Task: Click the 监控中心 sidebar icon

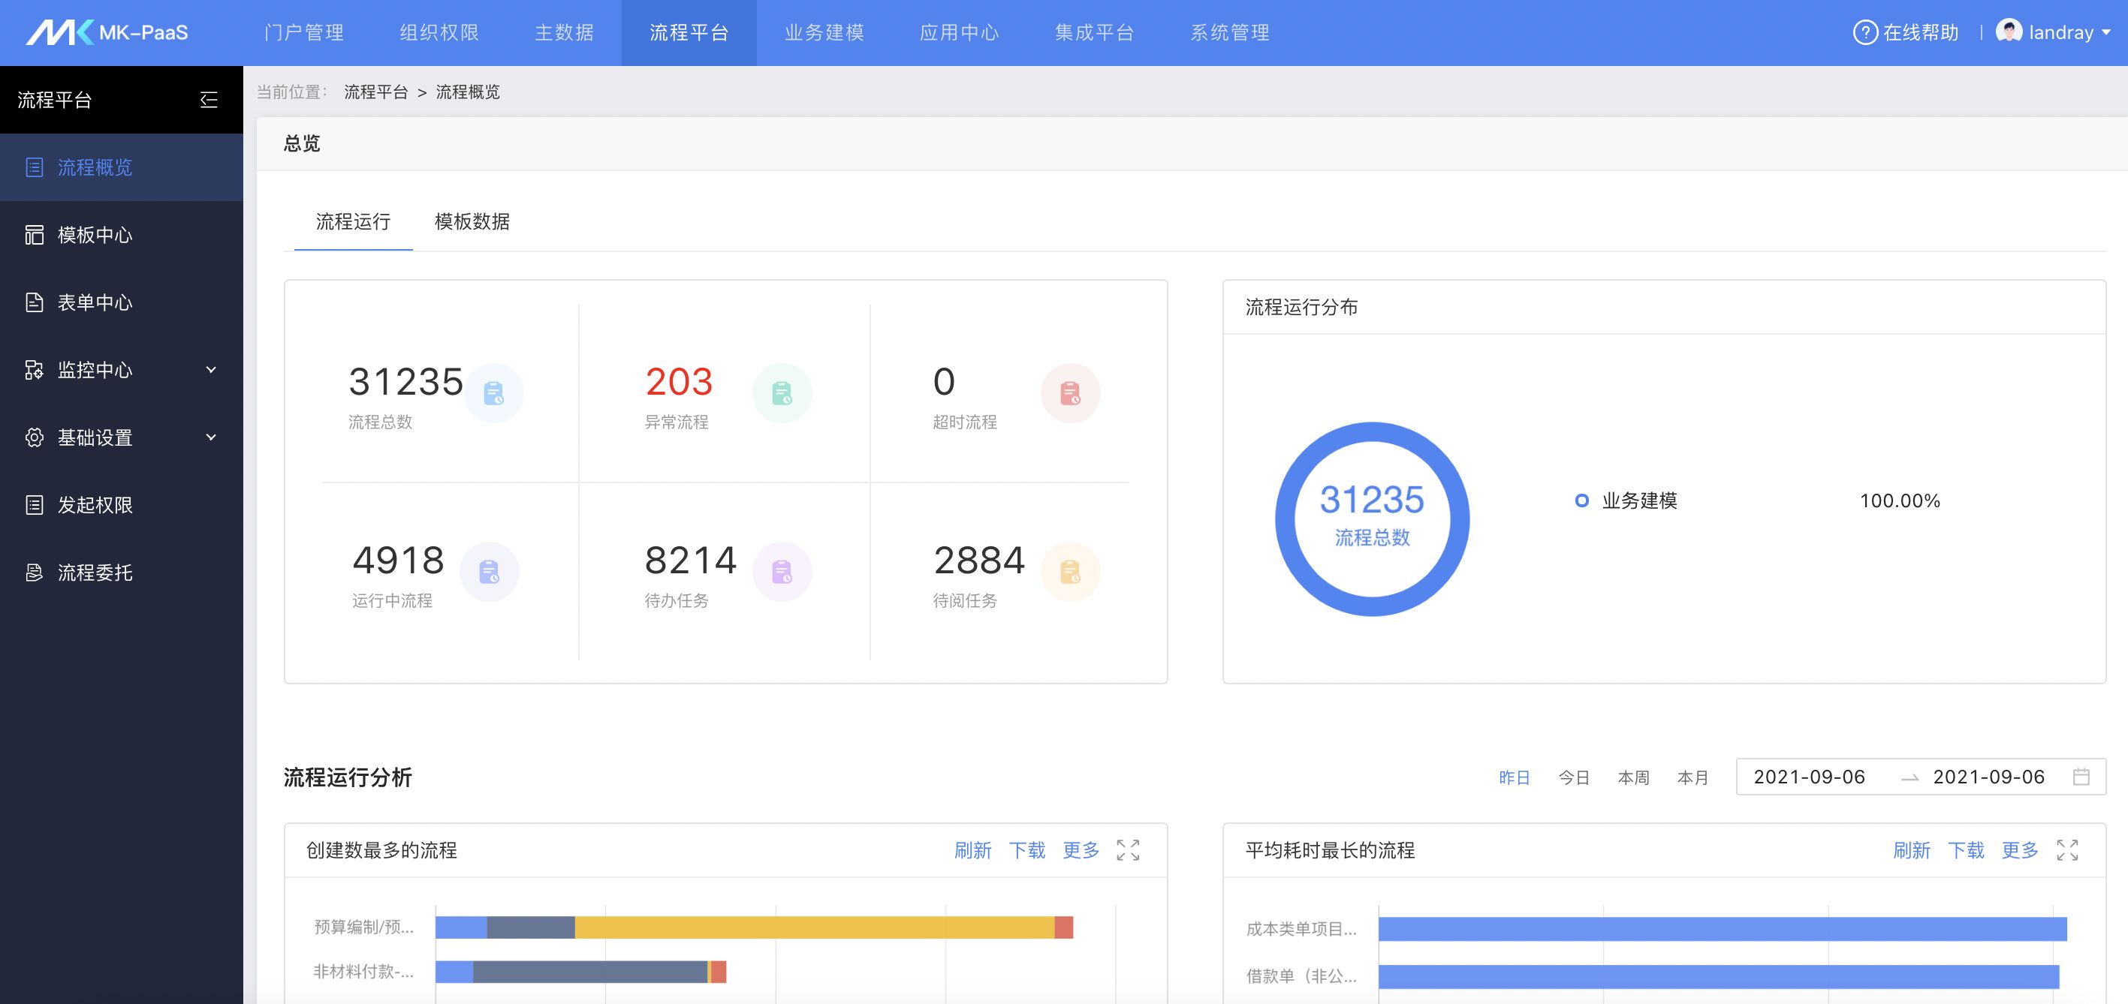Action: point(34,370)
